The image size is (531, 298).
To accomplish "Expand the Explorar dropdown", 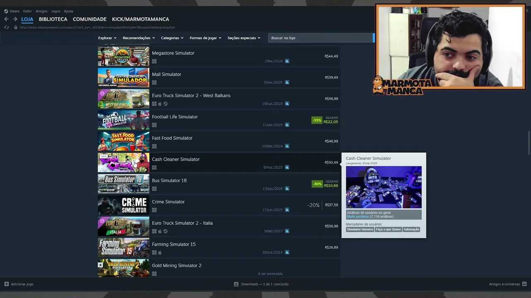I will (x=107, y=38).
